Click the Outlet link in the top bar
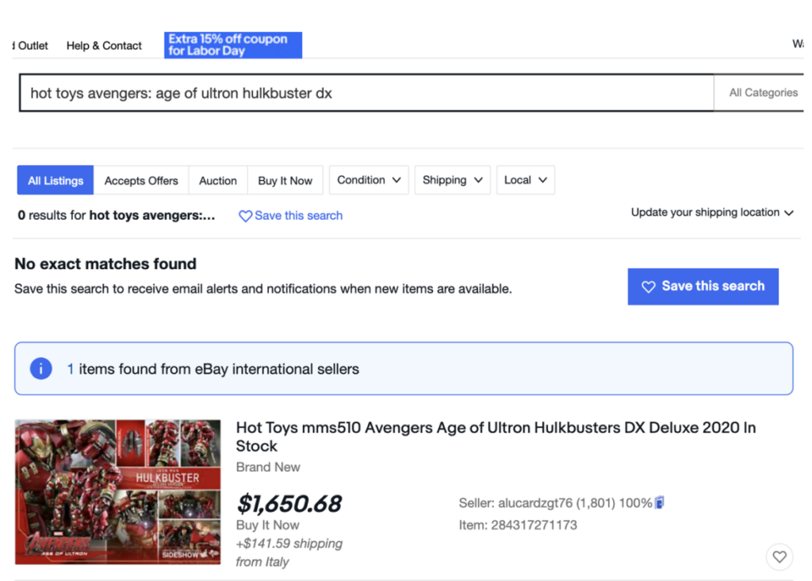 click(33, 46)
